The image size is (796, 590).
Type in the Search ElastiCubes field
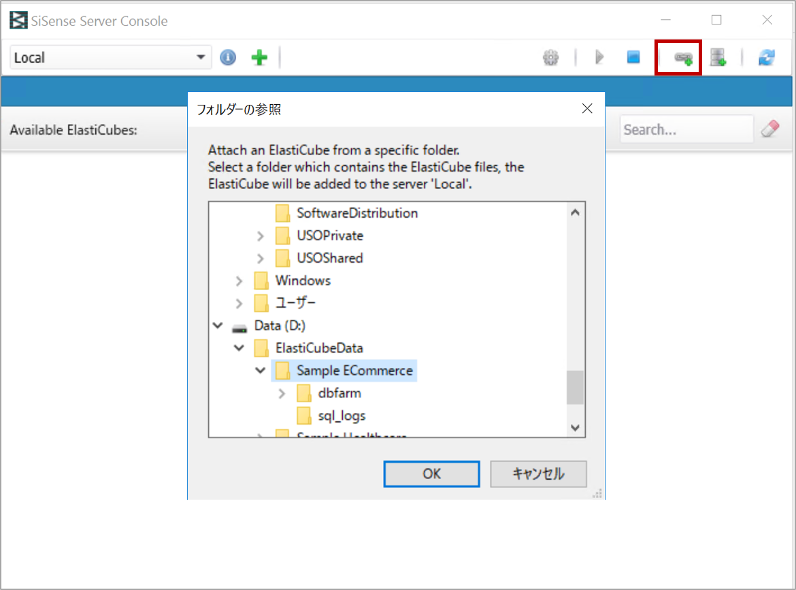(x=686, y=129)
